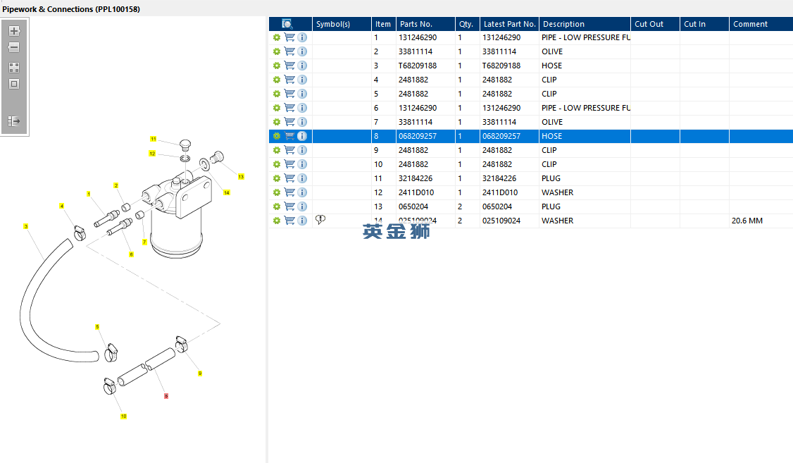
Task: Click gear icon for item 12 row
Action: [x=277, y=193]
